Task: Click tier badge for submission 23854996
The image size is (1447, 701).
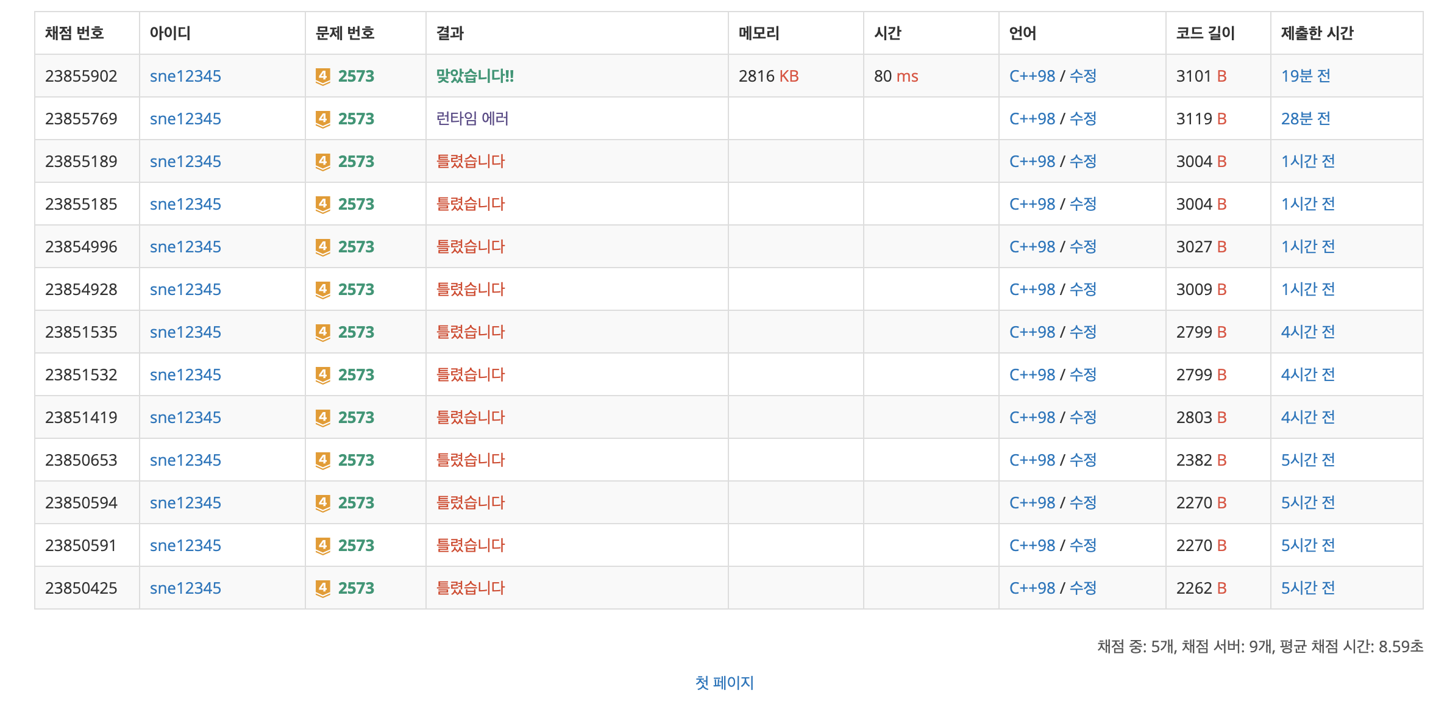Action: (322, 247)
